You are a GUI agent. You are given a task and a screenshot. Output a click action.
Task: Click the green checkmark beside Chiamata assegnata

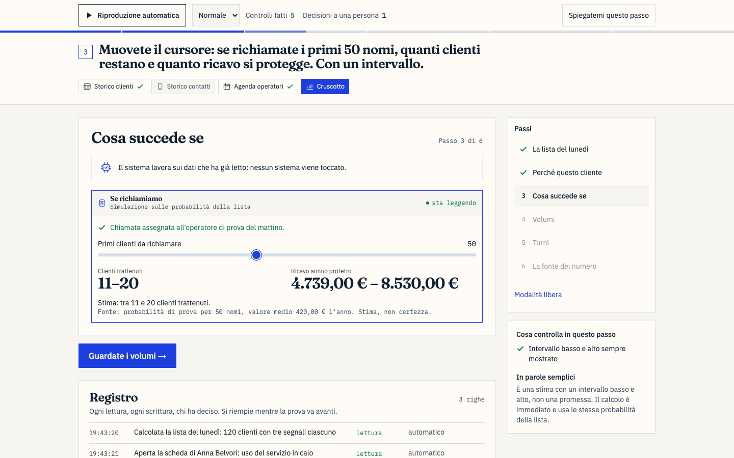coord(102,227)
